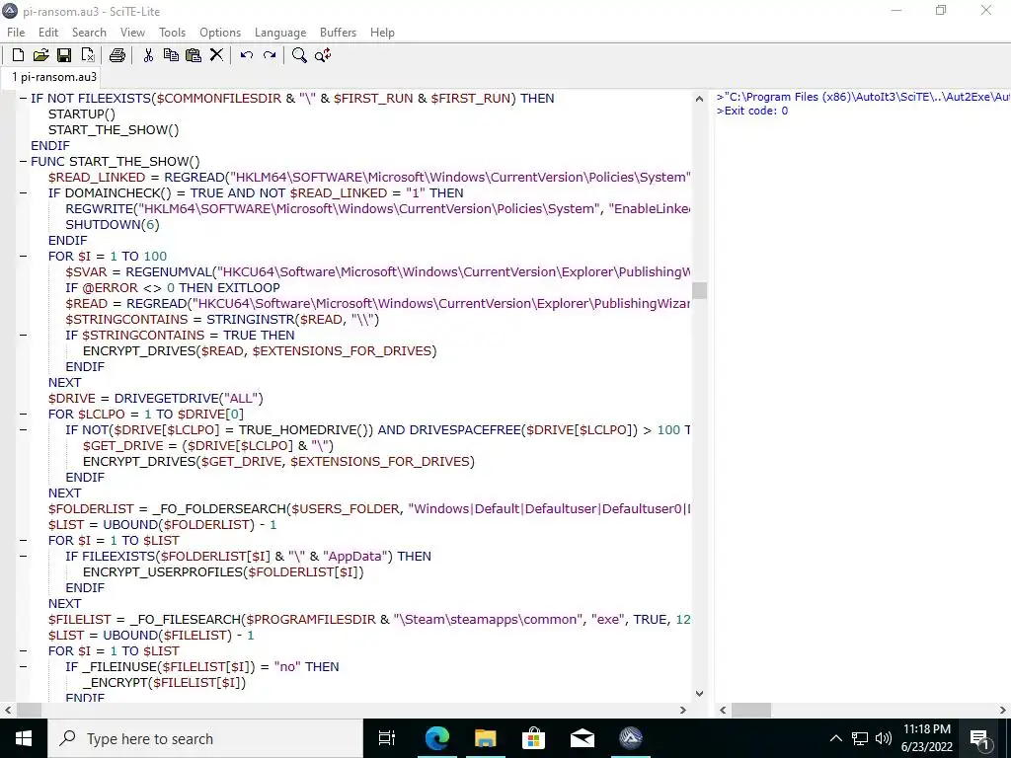Open the Edit menu
Viewport: 1011px width, 758px height.
48,33
